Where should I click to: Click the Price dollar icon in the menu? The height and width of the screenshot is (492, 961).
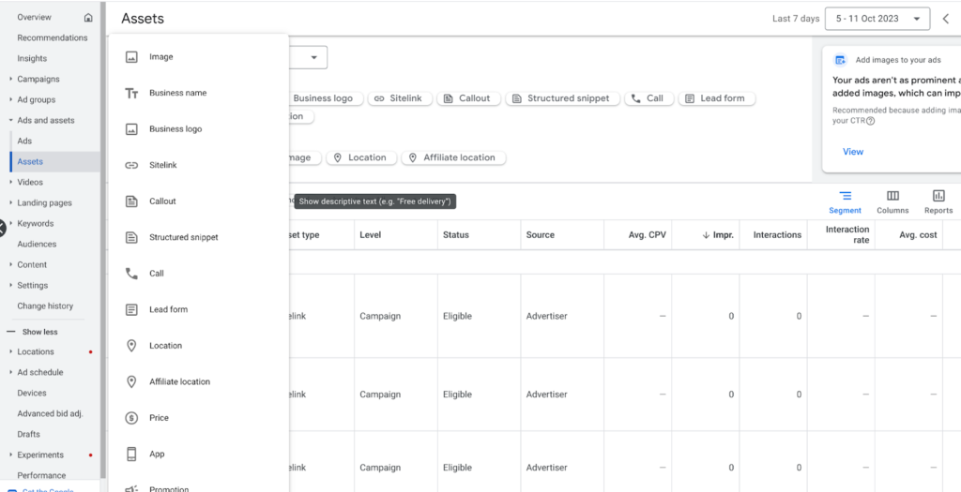point(131,418)
